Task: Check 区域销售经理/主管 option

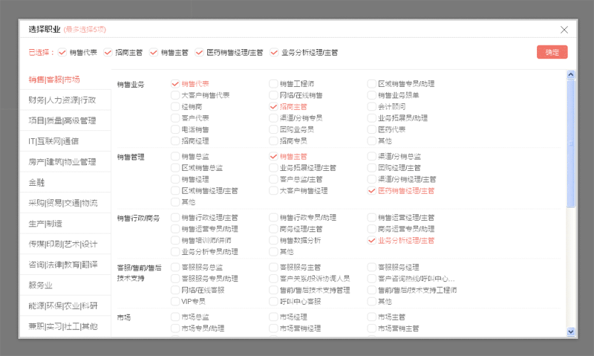Action: 175,190
